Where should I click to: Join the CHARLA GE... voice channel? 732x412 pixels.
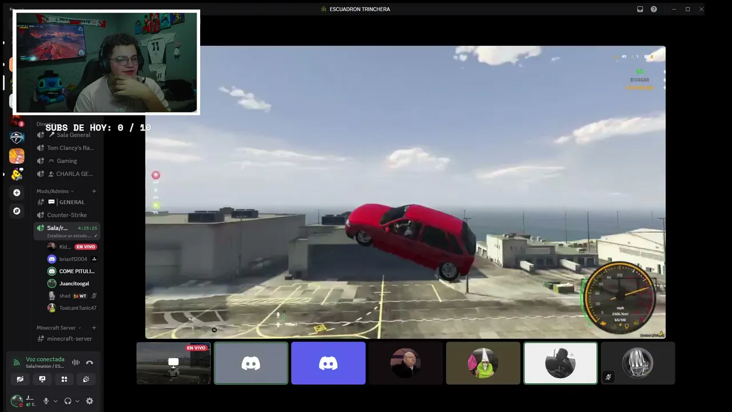pyautogui.click(x=67, y=174)
